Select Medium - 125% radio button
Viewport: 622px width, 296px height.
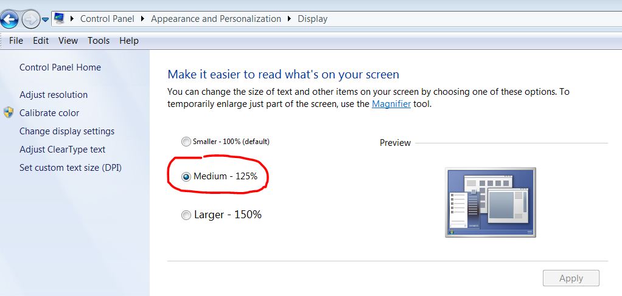[186, 177]
